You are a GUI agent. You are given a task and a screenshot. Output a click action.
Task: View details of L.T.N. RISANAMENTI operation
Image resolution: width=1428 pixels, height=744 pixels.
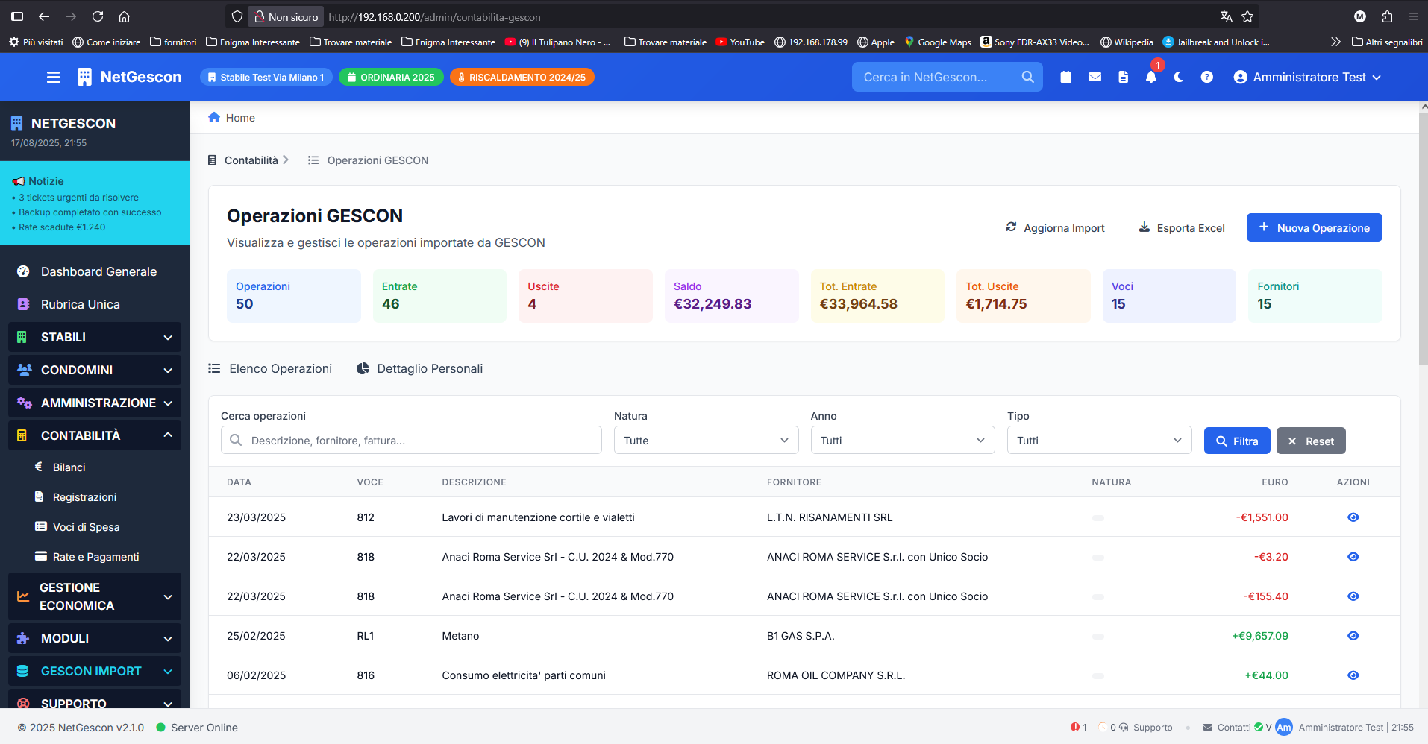point(1353,517)
